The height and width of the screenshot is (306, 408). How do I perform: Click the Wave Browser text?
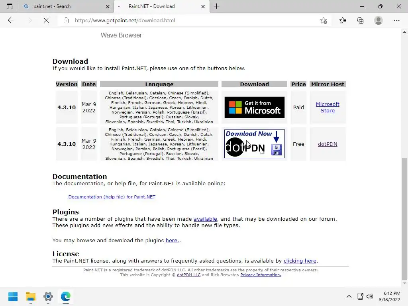[121, 35]
